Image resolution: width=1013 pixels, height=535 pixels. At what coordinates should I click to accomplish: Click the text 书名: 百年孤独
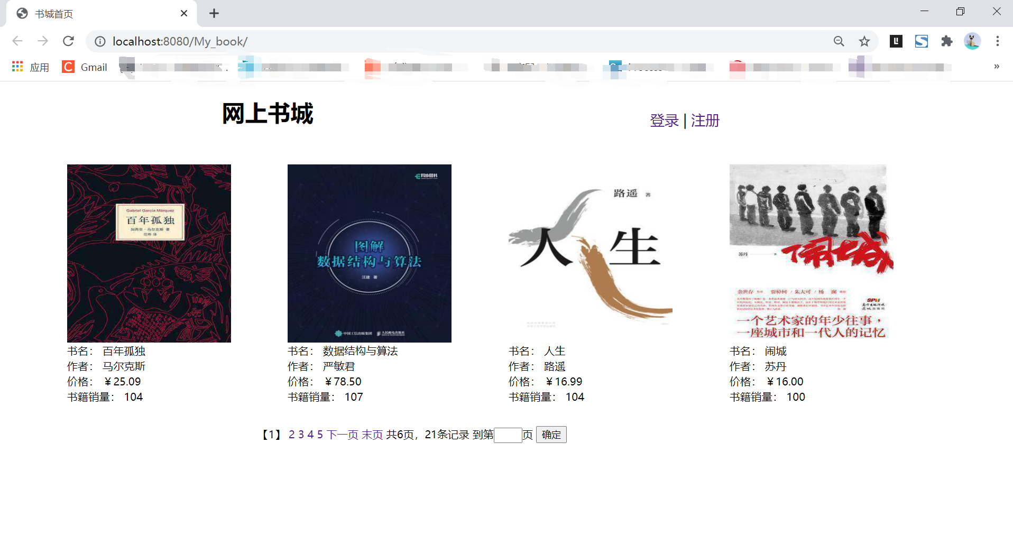[106, 351]
